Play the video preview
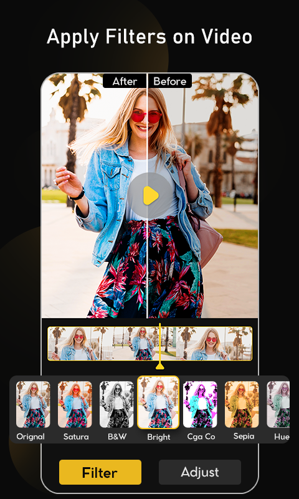The image size is (299, 499). click(x=150, y=195)
